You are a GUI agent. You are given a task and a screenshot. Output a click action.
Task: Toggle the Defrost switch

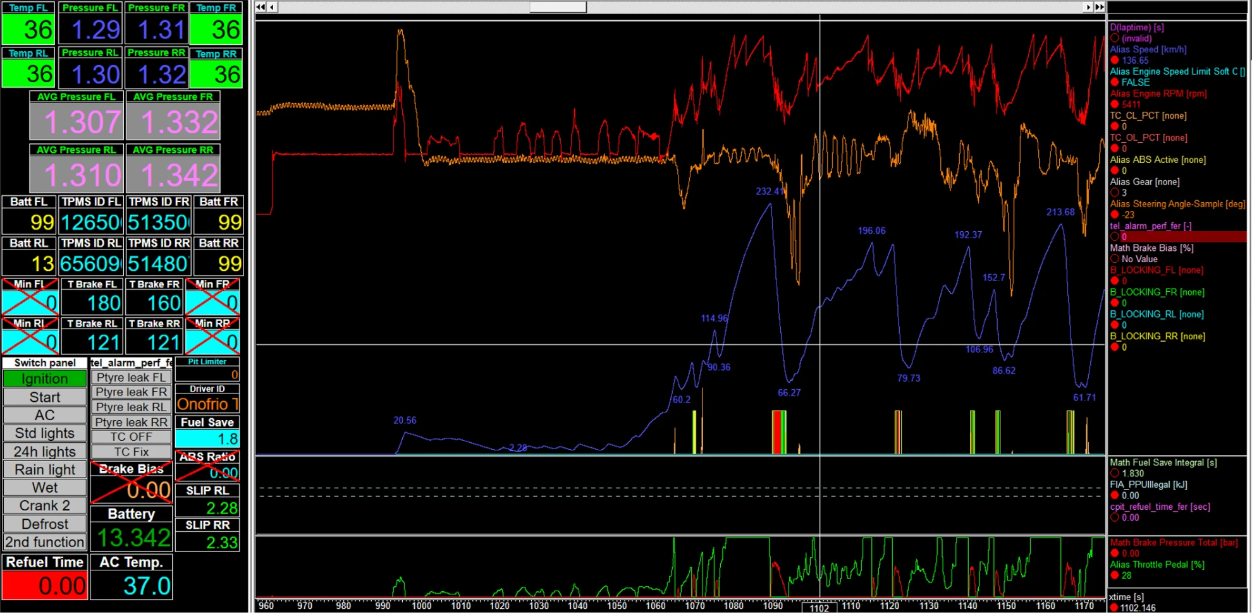(45, 524)
